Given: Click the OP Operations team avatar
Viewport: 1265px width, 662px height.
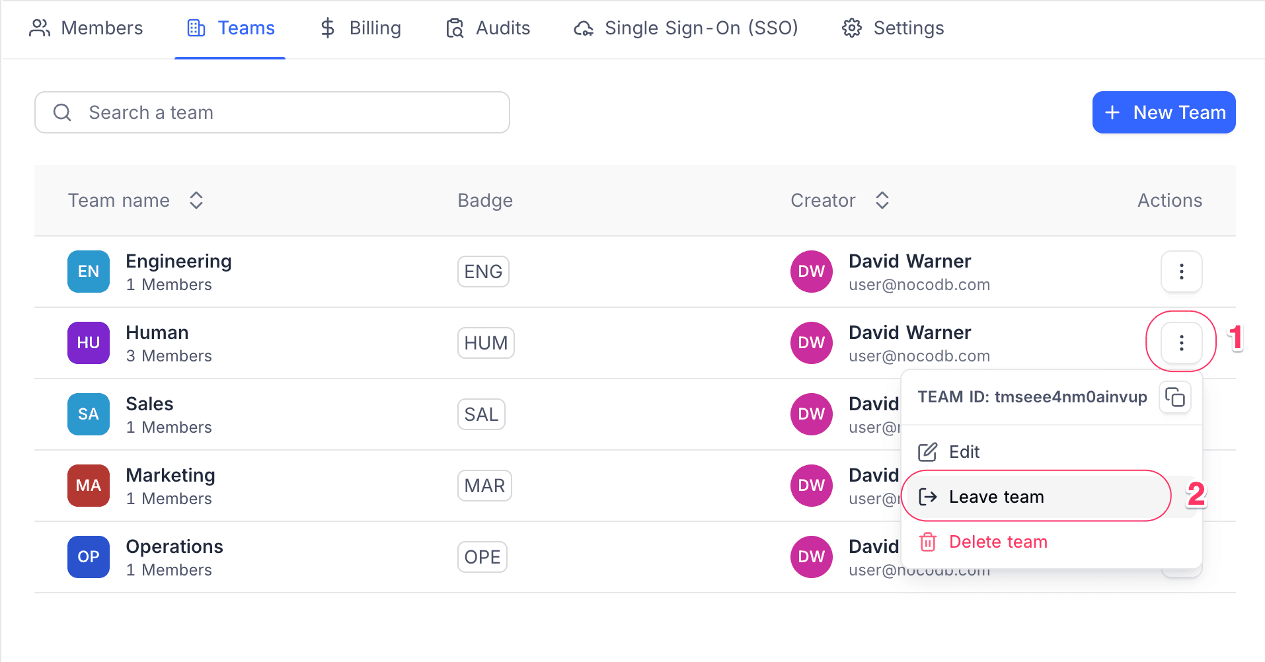Looking at the screenshot, I should pos(89,557).
